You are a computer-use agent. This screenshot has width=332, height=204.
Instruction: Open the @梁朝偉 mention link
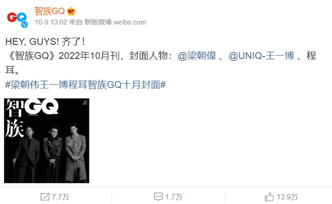pos(197,56)
